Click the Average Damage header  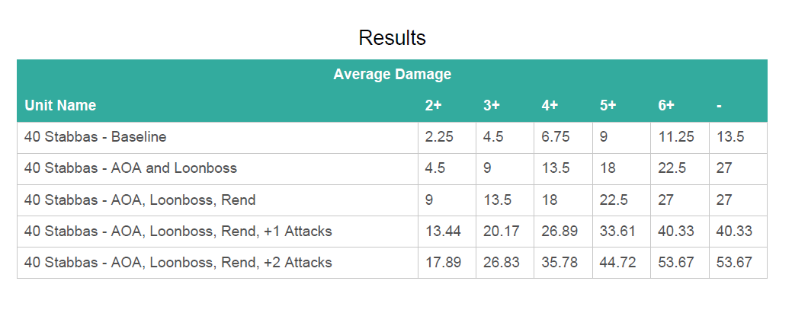392,75
